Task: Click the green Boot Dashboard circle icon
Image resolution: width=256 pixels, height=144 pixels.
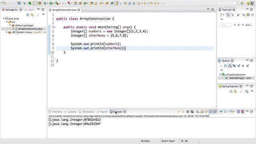Action: click(30, 3)
